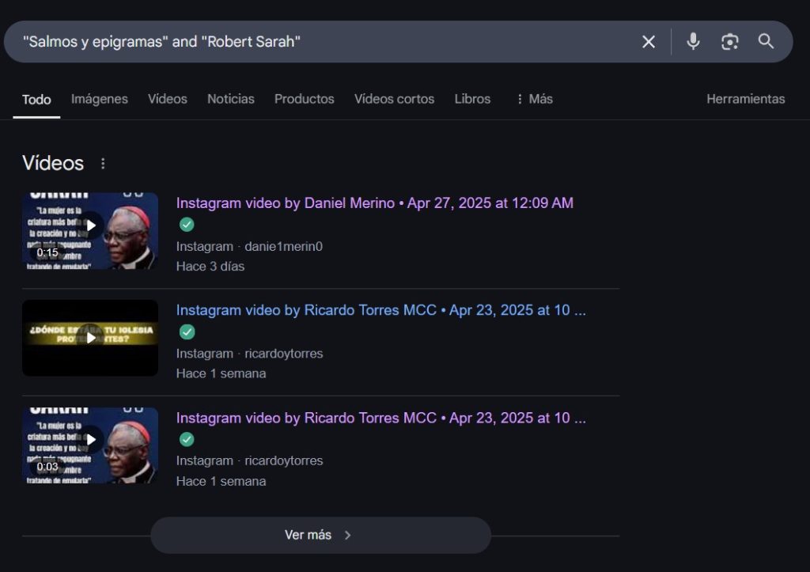The width and height of the screenshot is (810, 572).
Task: Go to the Vídeos cortos tab
Action: pyautogui.click(x=394, y=99)
